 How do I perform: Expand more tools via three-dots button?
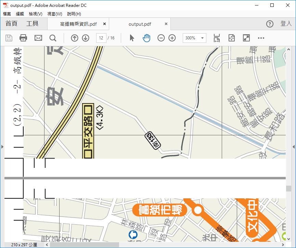pyautogui.click(x=261, y=38)
